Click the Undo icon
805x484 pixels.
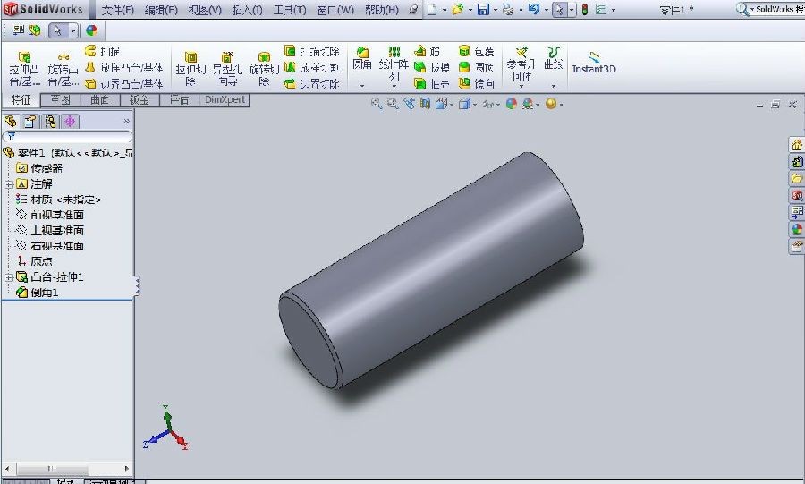tap(533, 9)
